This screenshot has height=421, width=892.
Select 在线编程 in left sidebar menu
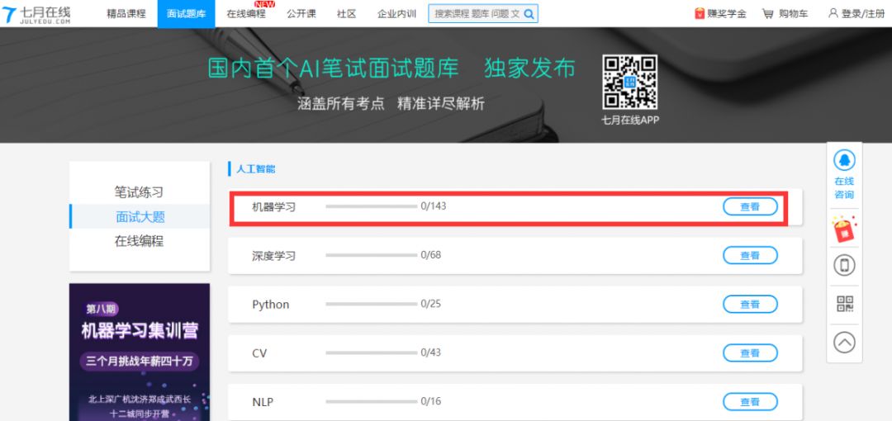(140, 241)
